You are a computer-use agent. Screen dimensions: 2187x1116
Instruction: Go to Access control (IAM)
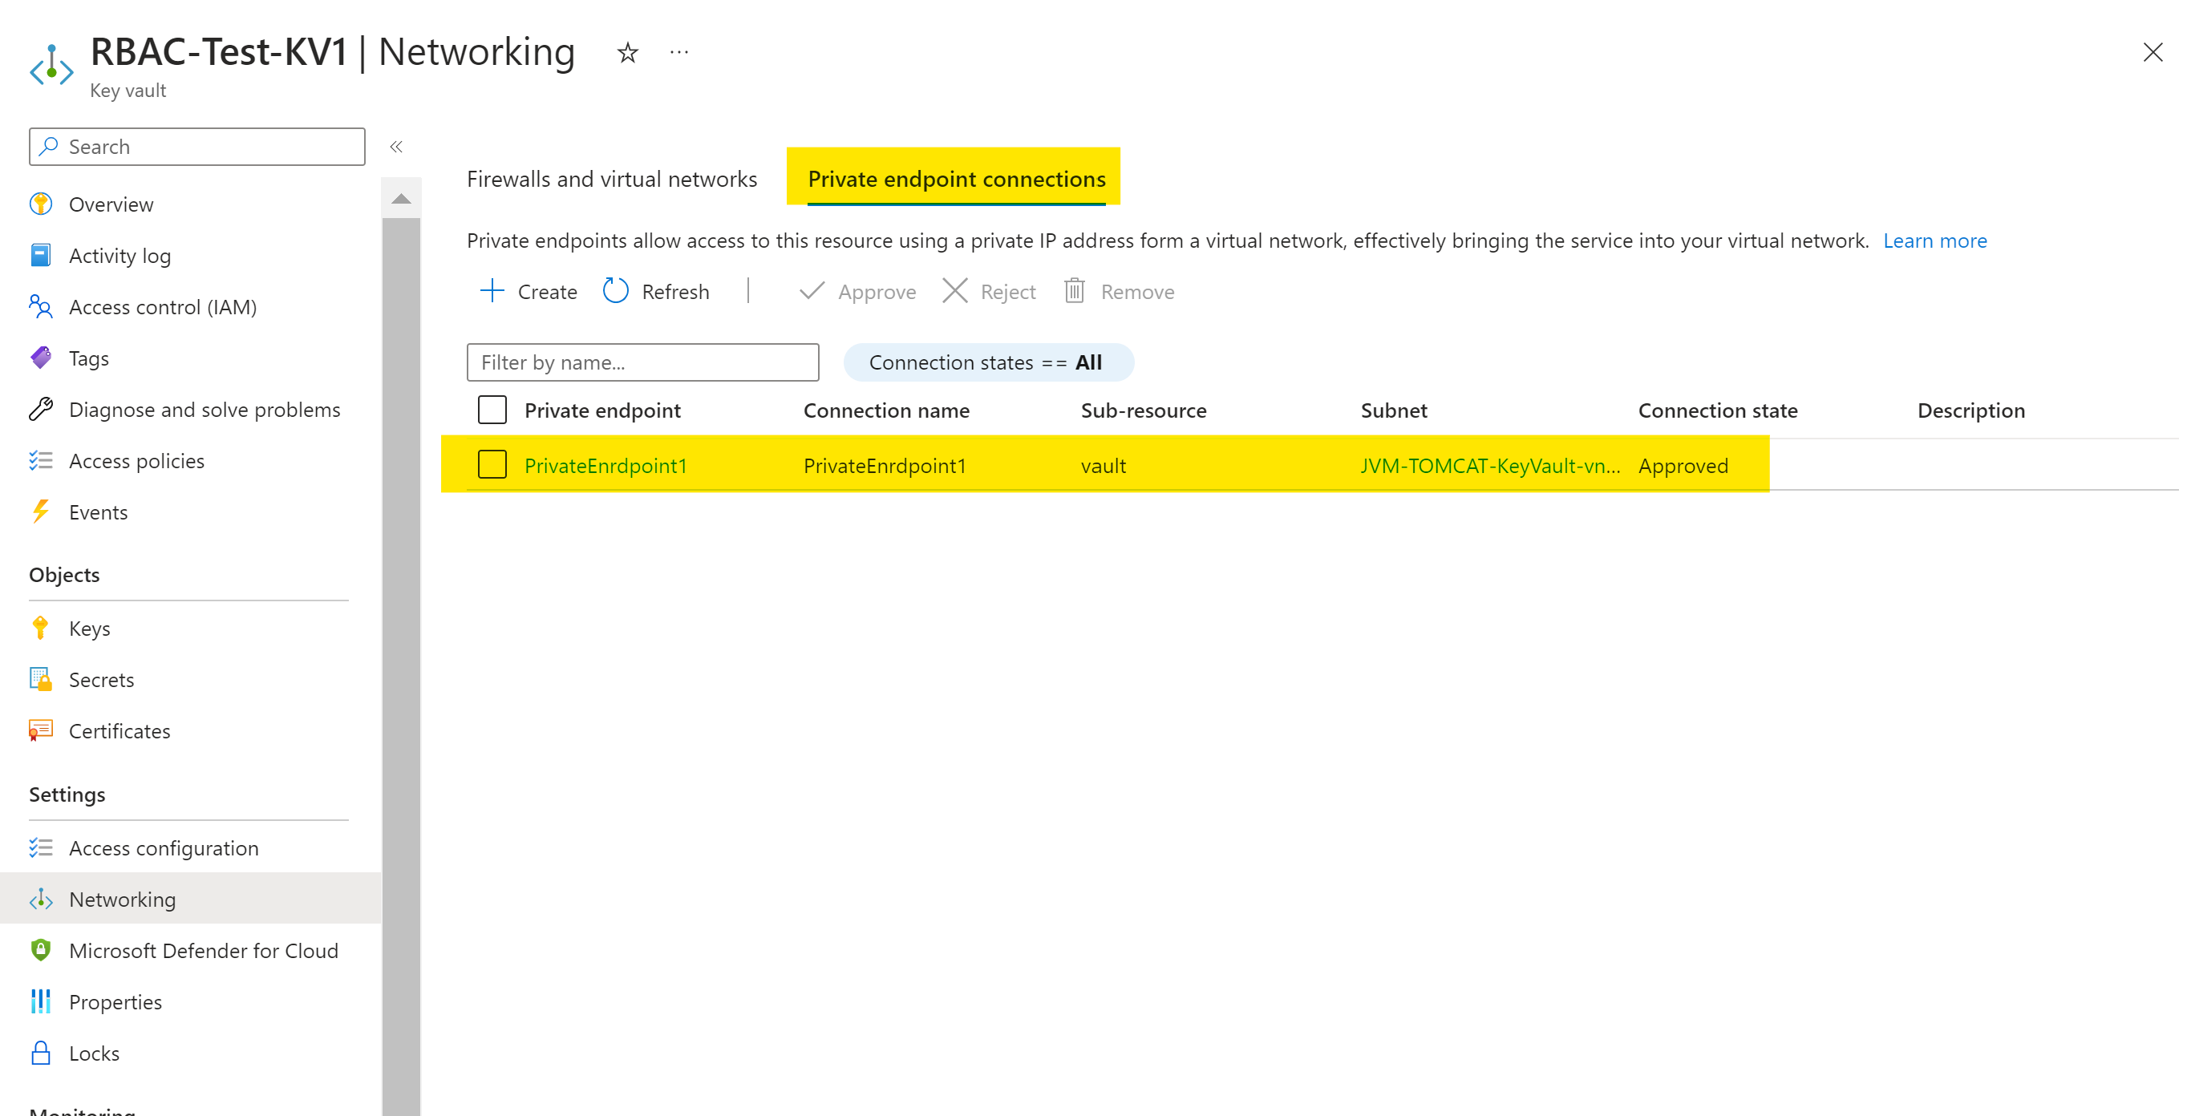click(x=163, y=306)
